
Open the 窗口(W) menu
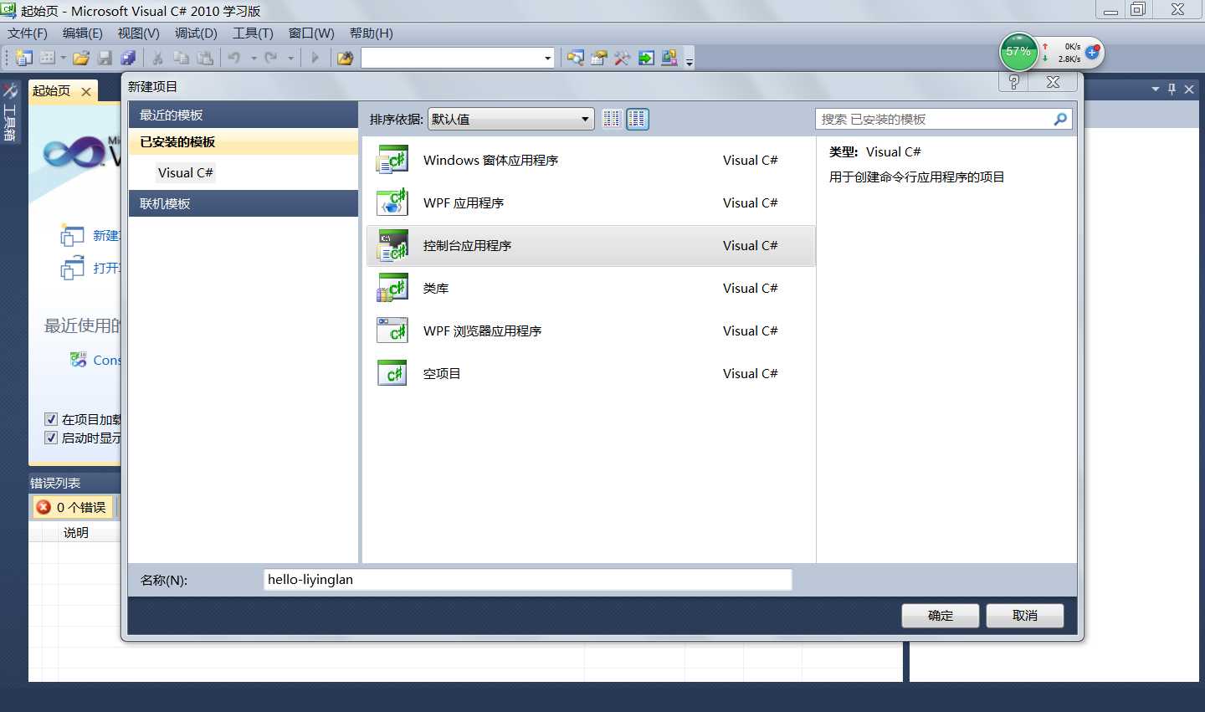coord(311,33)
